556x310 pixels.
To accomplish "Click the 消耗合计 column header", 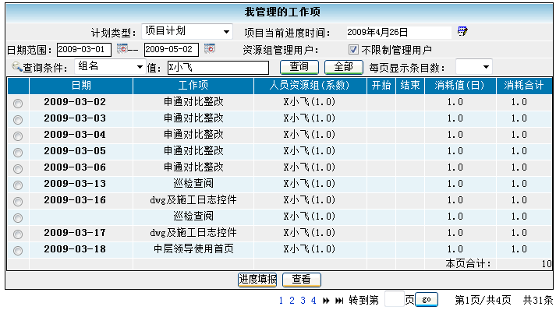I will coord(524,86).
